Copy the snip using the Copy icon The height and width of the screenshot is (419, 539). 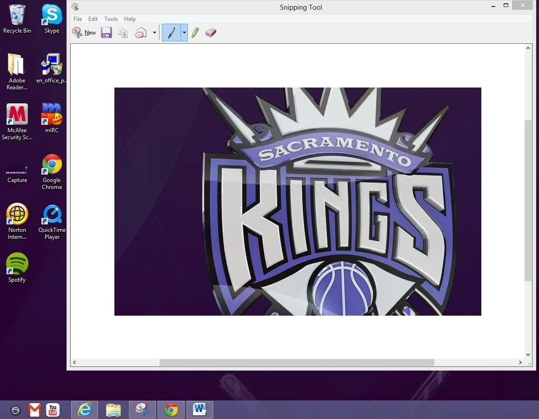[123, 33]
